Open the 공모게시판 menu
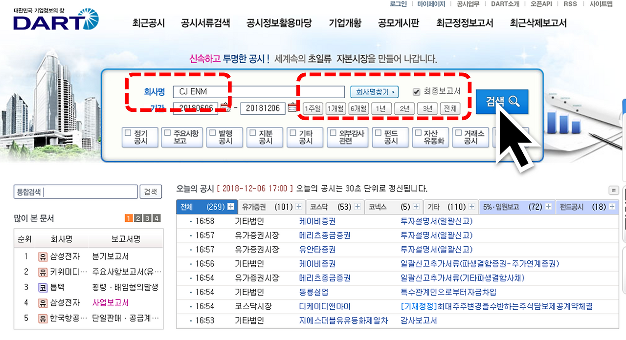Viewport: 626px width, 340px height. coord(399,23)
